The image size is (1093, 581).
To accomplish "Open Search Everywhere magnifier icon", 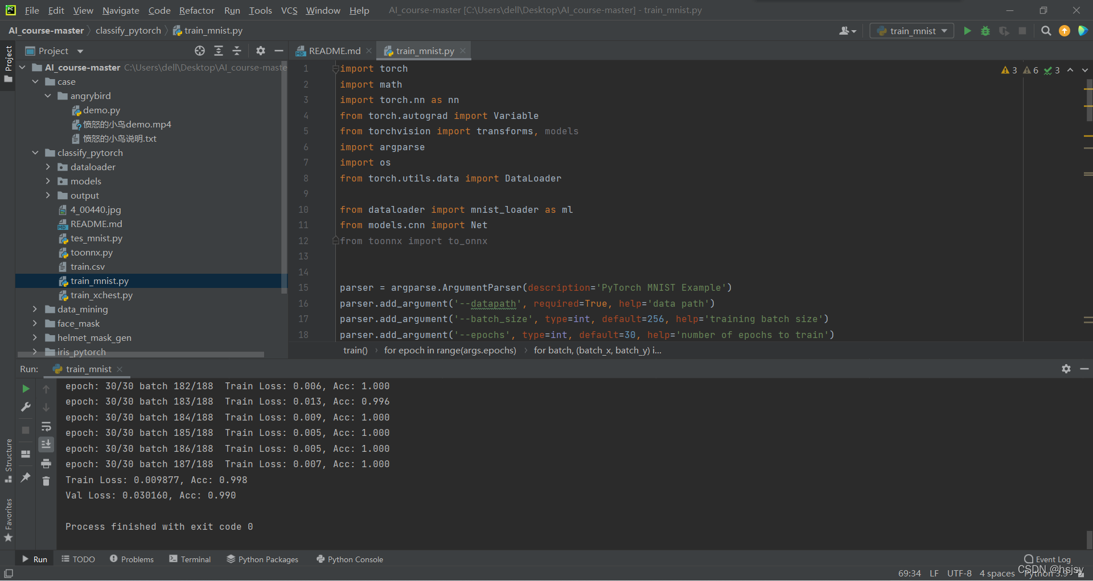I will pyautogui.click(x=1046, y=31).
